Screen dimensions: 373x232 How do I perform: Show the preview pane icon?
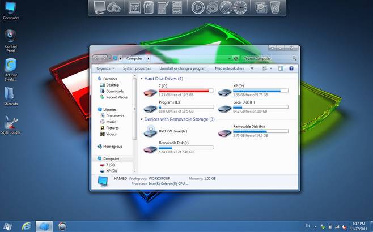[281, 68]
